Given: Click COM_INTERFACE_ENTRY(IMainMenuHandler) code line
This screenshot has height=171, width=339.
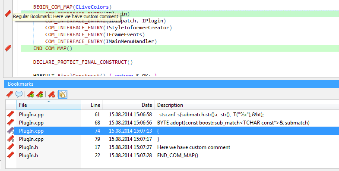Looking at the screenshot, I should pyautogui.click(x=101, y=41).
